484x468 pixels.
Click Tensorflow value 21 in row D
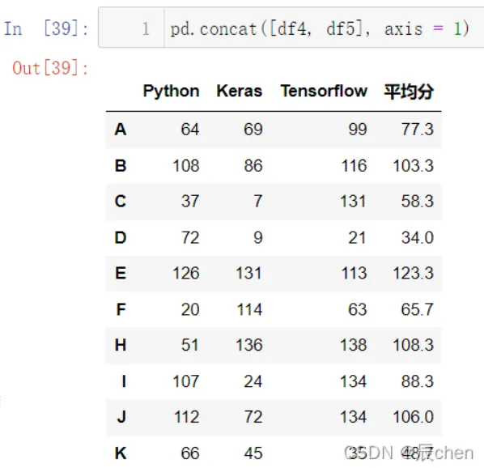pyautogui.click(x=357, y=238)
